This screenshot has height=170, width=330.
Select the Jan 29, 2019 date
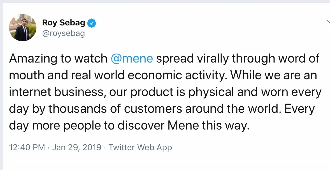click(76, 147)
